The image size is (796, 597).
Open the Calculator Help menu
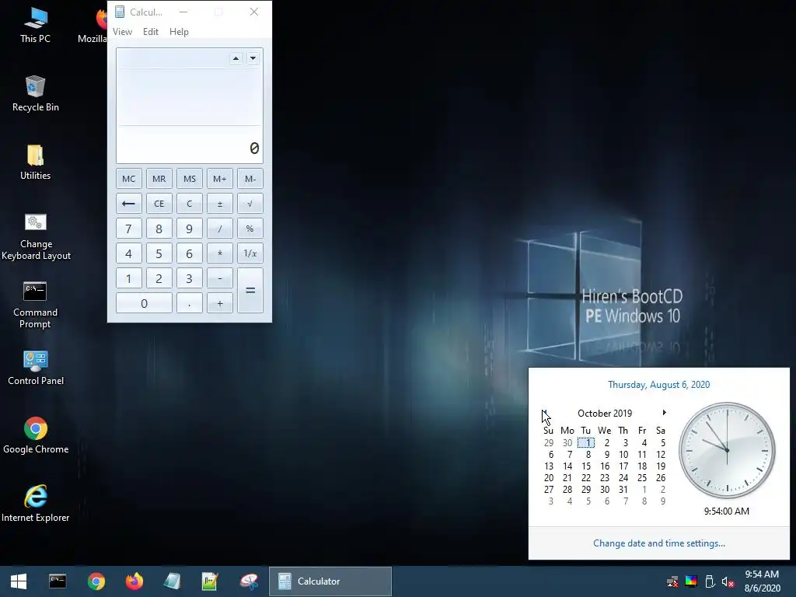[x=179, y=31]
